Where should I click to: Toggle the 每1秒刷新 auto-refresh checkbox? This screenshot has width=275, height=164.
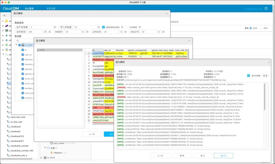[249, 76]
